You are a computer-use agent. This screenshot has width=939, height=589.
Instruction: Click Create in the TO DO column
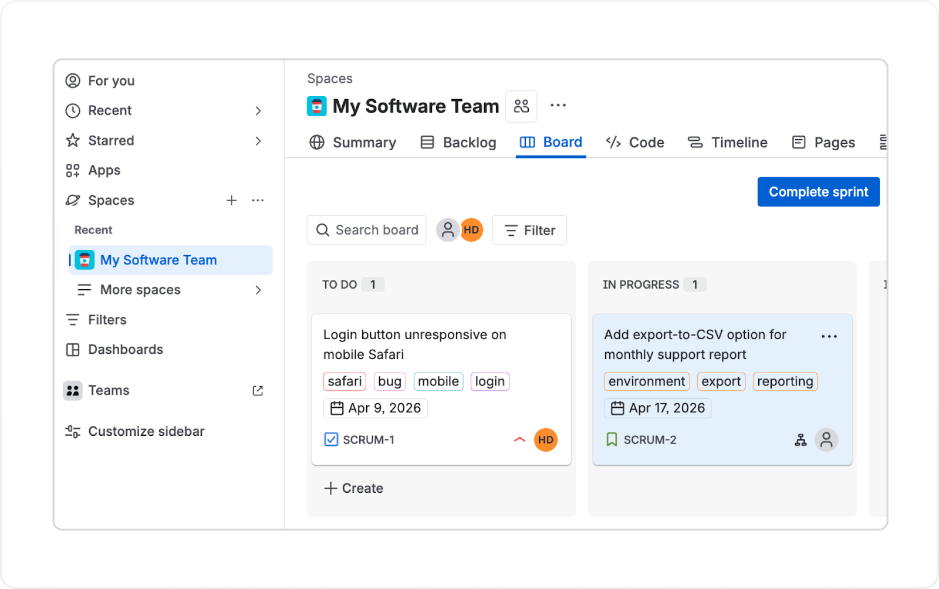[353, 488]
